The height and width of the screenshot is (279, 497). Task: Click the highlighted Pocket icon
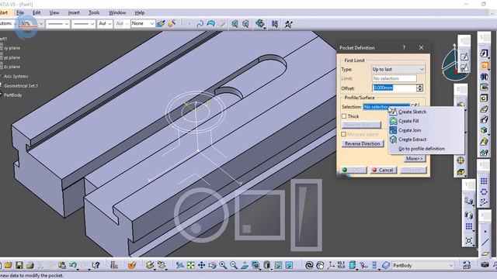click(484, 65)
